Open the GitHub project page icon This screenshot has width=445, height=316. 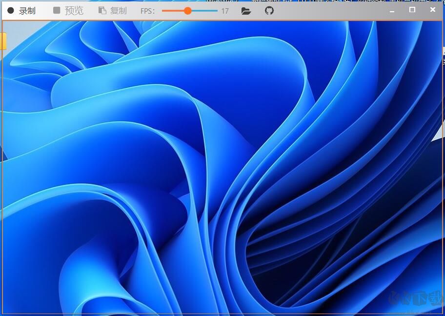[269, 10]
